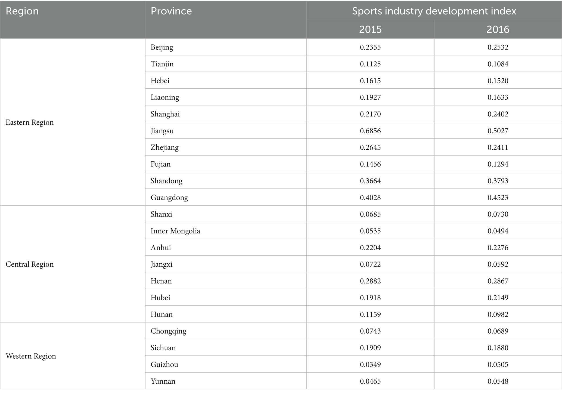Image resolution: width=562 pixels, height=394 pixels.
Task: Click Guangdong's 2016 value 0.4523
Action: tap(498, 198)
